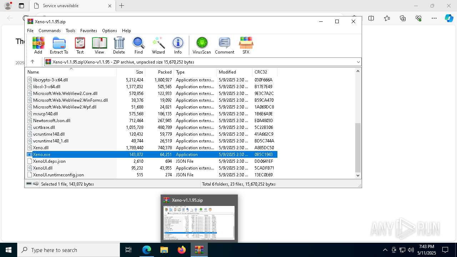Open the notification center
The height and width of the screenshot is (257, 457).
(445, 250)
